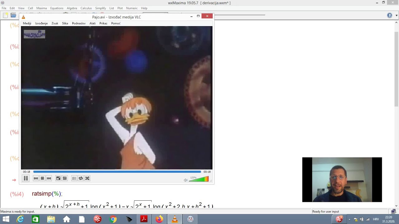Click the Maxima is ready for input status text
This screenshot has width=399, height=224.
coord(17,212)
